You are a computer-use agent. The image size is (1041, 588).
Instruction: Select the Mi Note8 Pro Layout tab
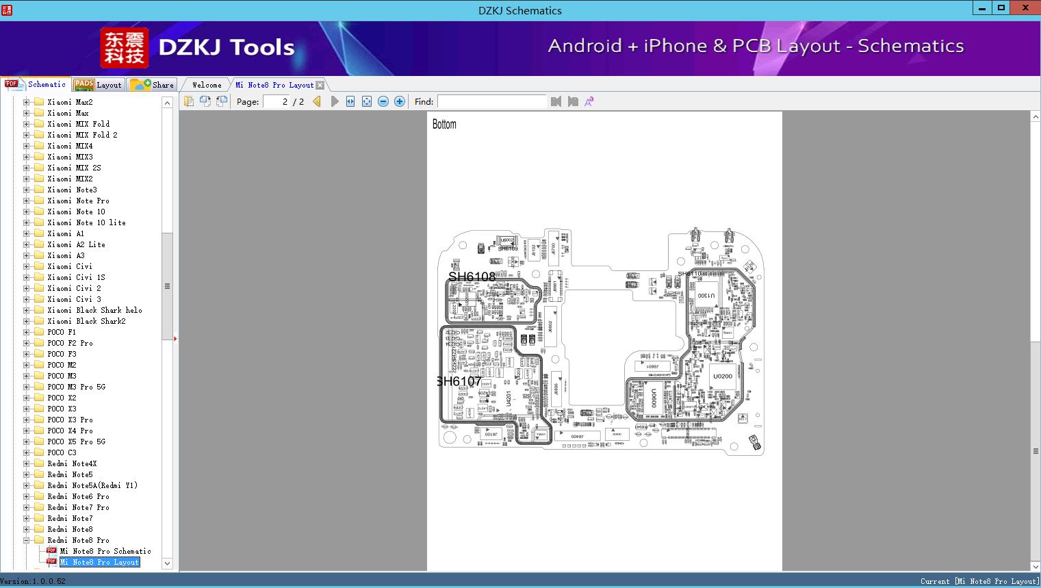point(274,85)
